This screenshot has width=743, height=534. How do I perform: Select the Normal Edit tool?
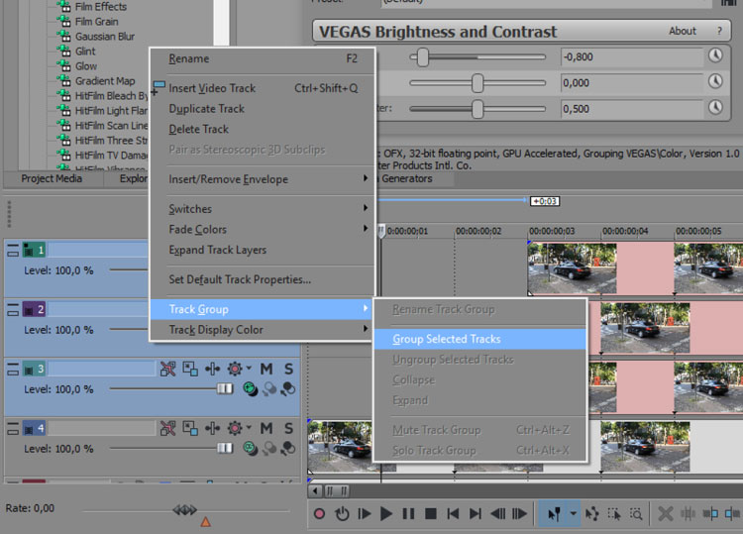point(553,513)
